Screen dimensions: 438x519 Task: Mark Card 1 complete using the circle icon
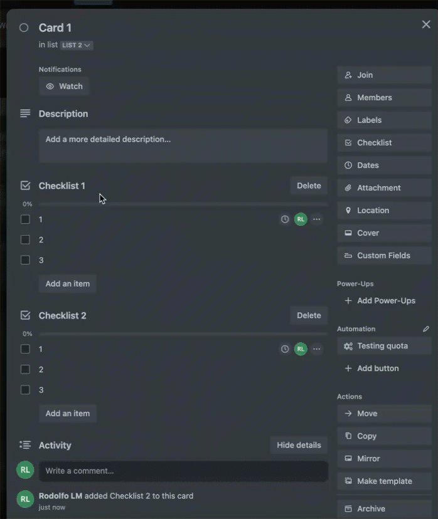(24, 28)
